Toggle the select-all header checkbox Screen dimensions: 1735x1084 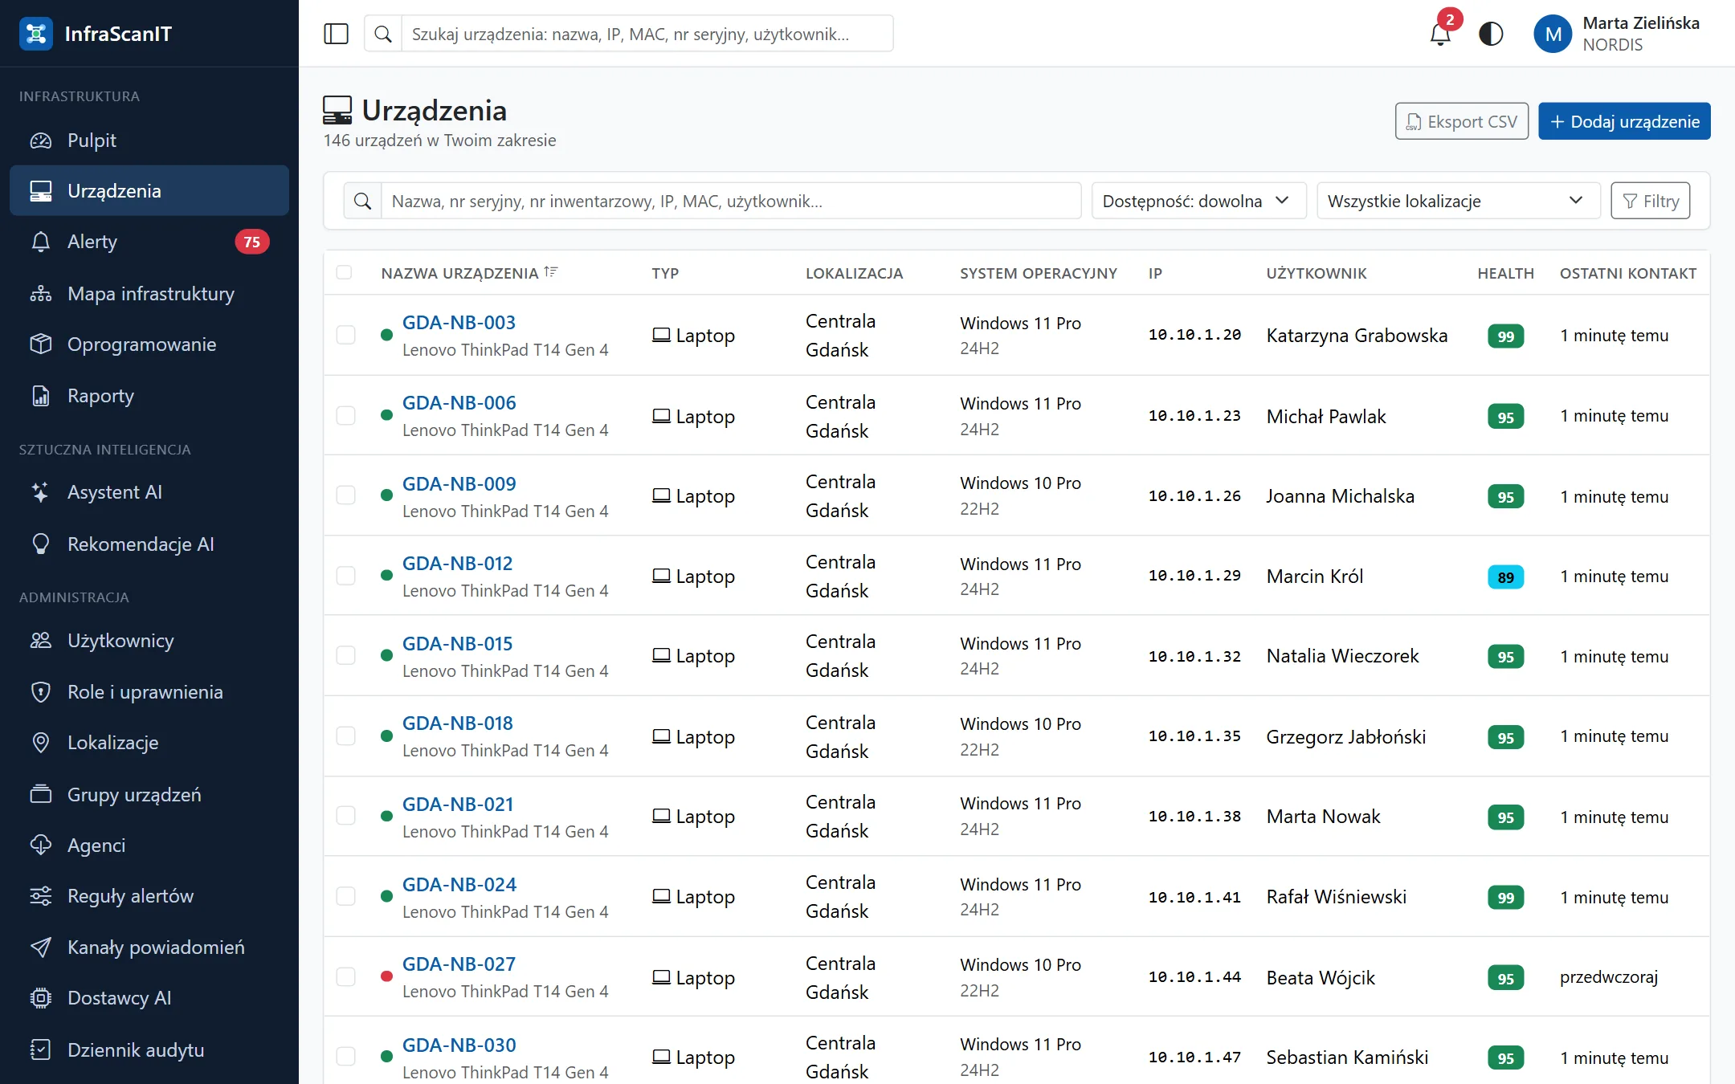[x=344, y=272]
